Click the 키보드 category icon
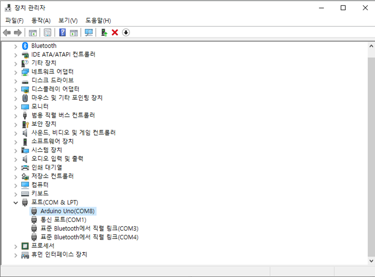This screenshot has height=277, width=375. 25,194
